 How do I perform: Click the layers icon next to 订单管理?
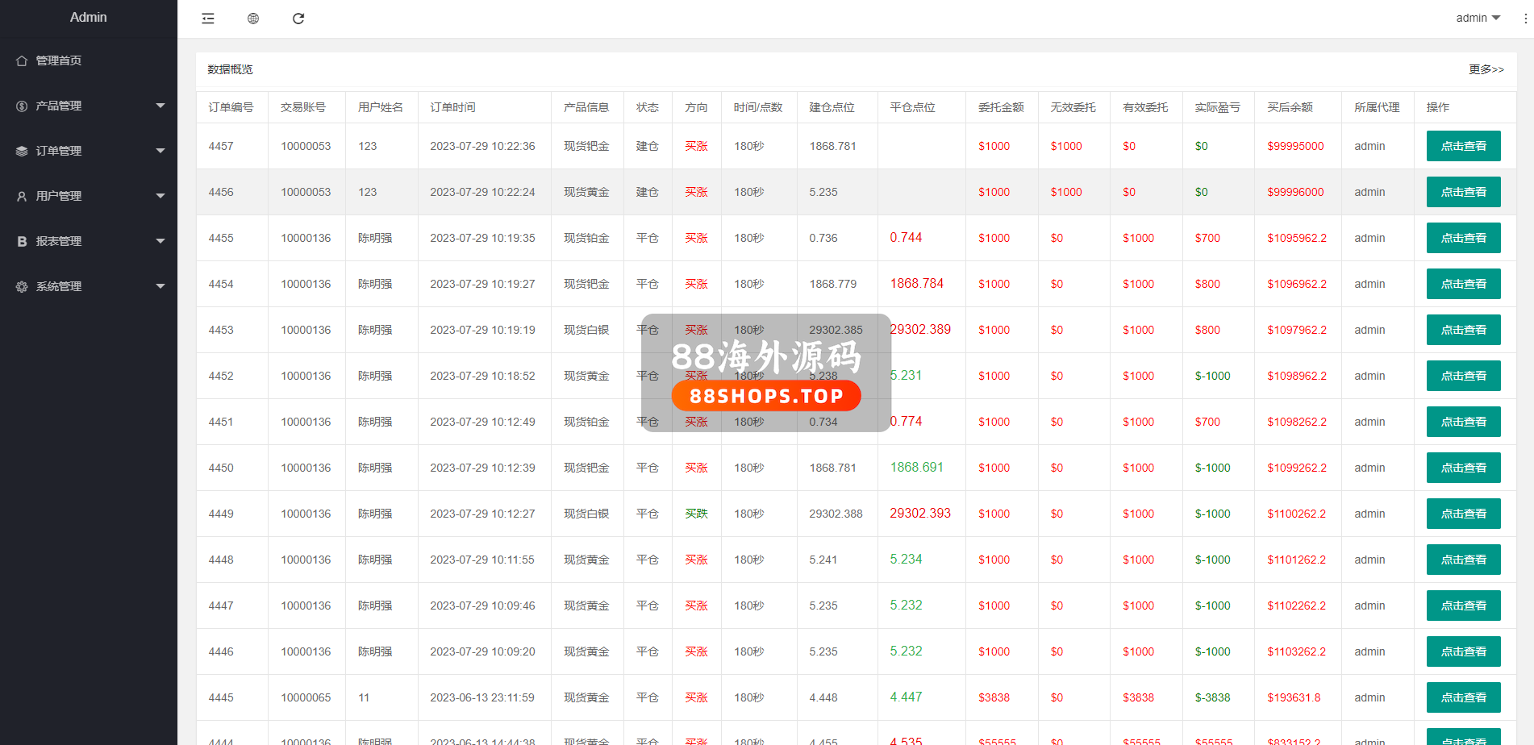(22, 152)
